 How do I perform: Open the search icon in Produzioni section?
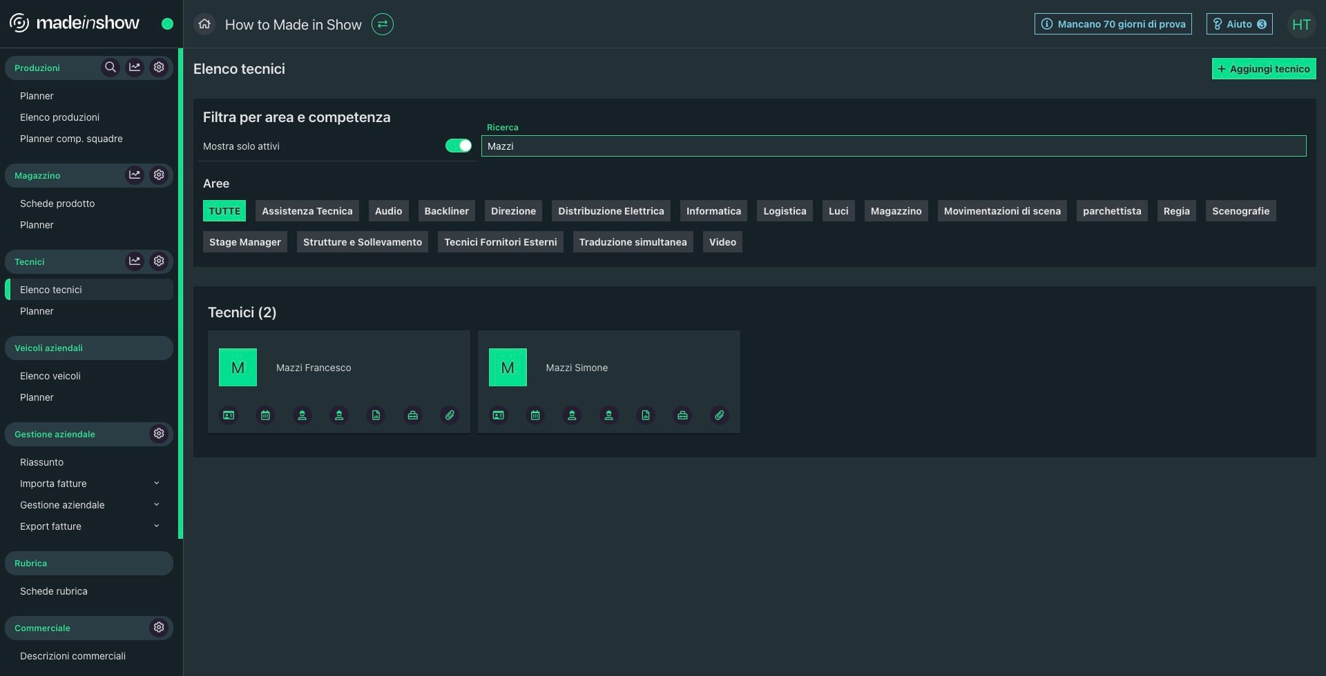click(110, 68)
